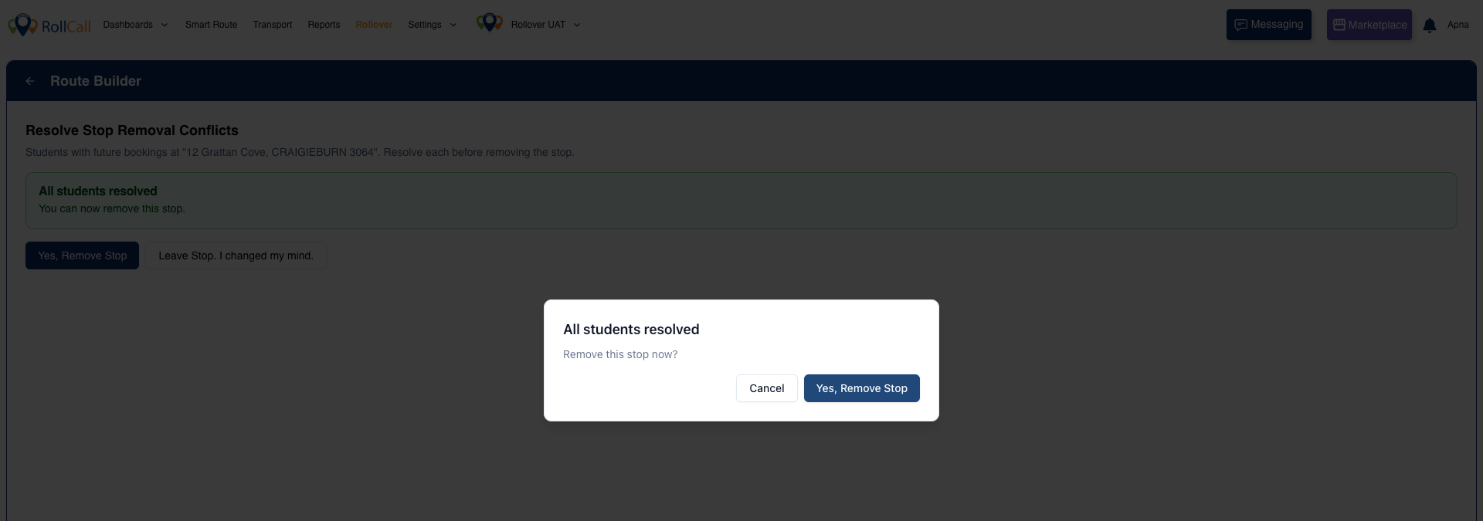Click the map-pin logo beside Rollover UAT
This screenshot has height=521, width=1483.
(x=489, y=23)
